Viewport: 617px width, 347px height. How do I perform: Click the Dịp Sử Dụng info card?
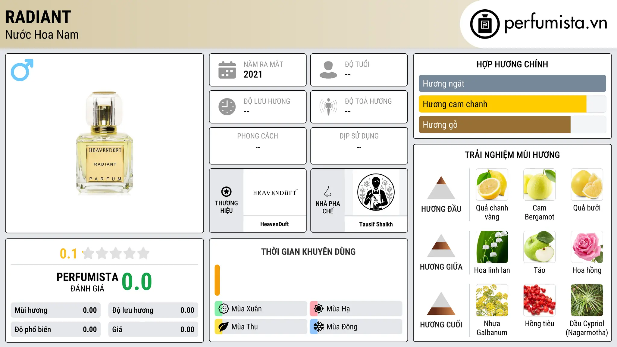359,146
